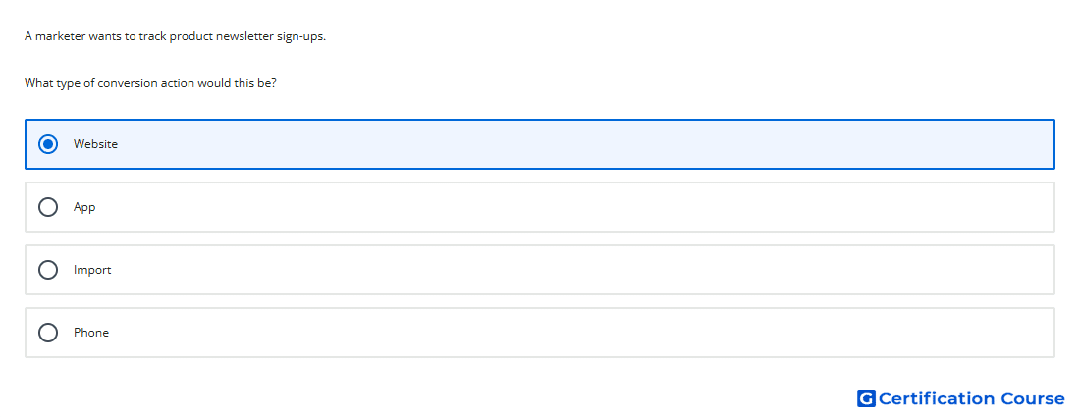Viewport: 1080px width, 417px height.
Task: Open the Certification Course link
Action: pyautogui.click(x=961, y=398)
